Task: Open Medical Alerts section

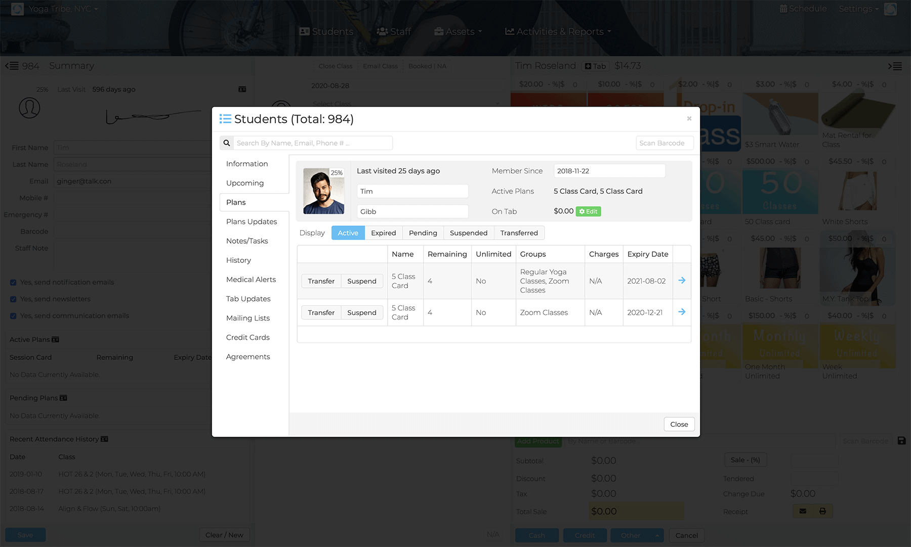Action: (251, 280)
